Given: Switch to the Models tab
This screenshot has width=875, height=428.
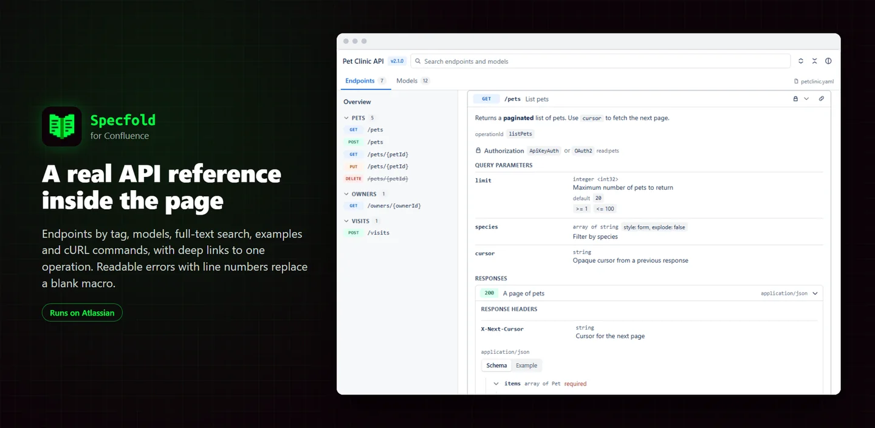Looking at the screenshot, I should click(413, 81).
